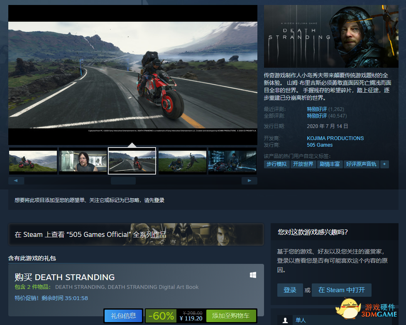
Task: Click the Windows platform icon in the purchase box
Action: 253,275
